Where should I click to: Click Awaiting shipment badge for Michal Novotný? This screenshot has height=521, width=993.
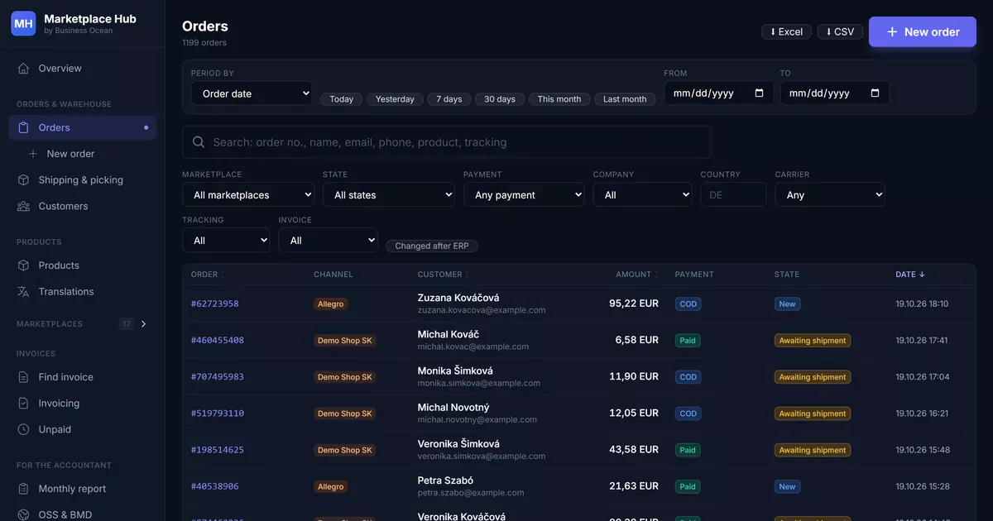pos(813,413)
